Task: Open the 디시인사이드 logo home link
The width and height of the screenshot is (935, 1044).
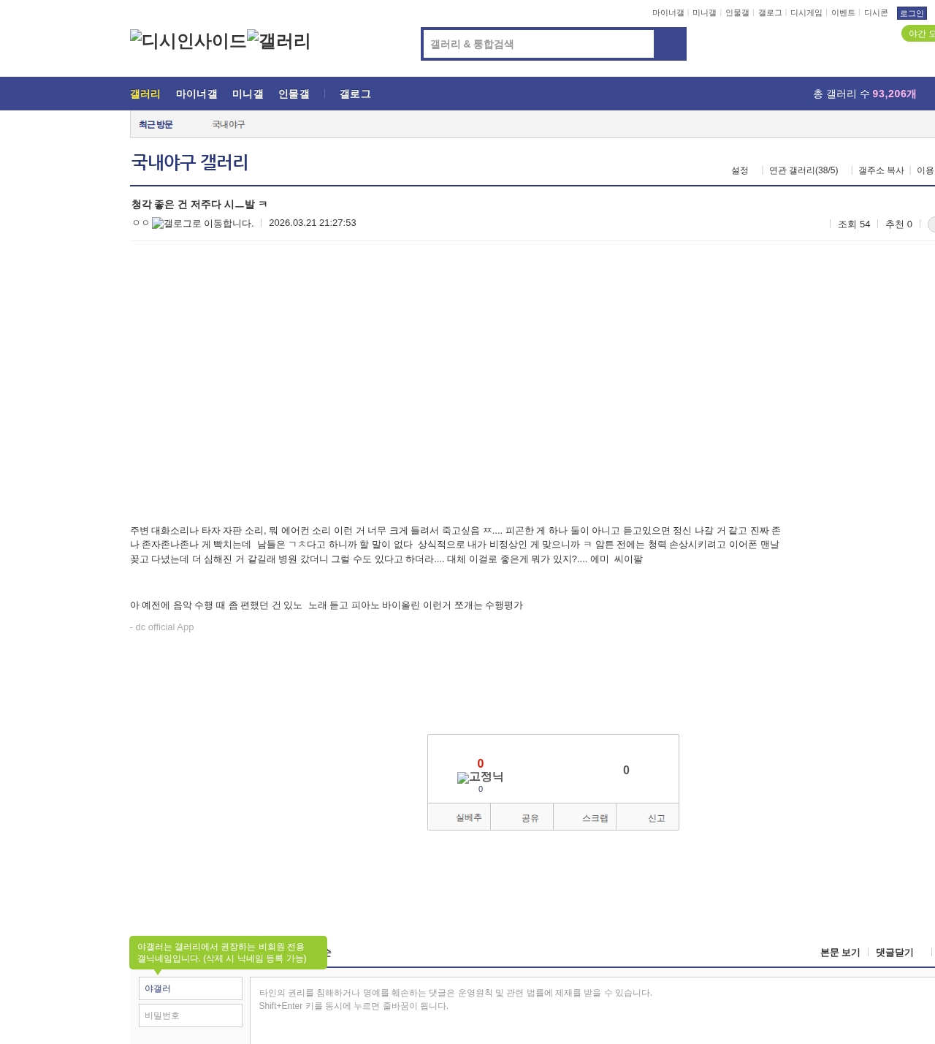Action: pos(188,41)
